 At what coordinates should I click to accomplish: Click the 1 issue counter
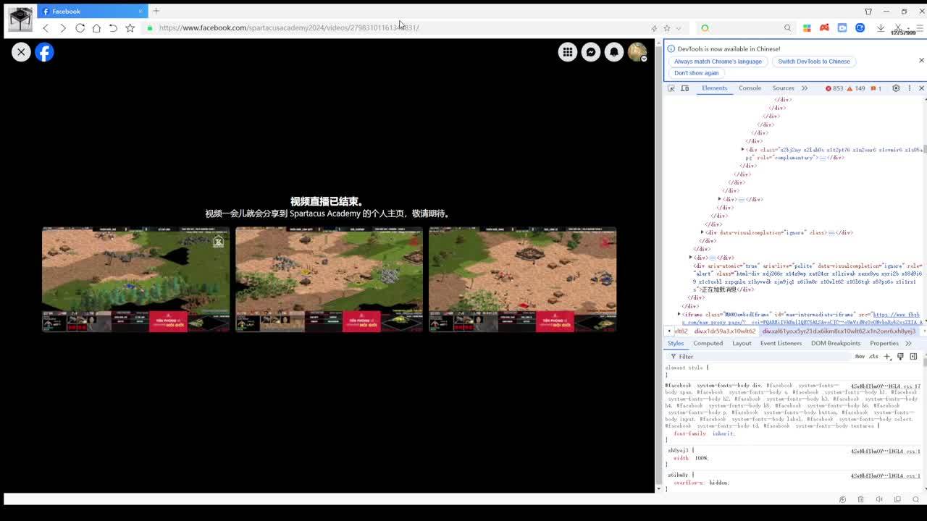pyautogui.click(x=876, y=88)
